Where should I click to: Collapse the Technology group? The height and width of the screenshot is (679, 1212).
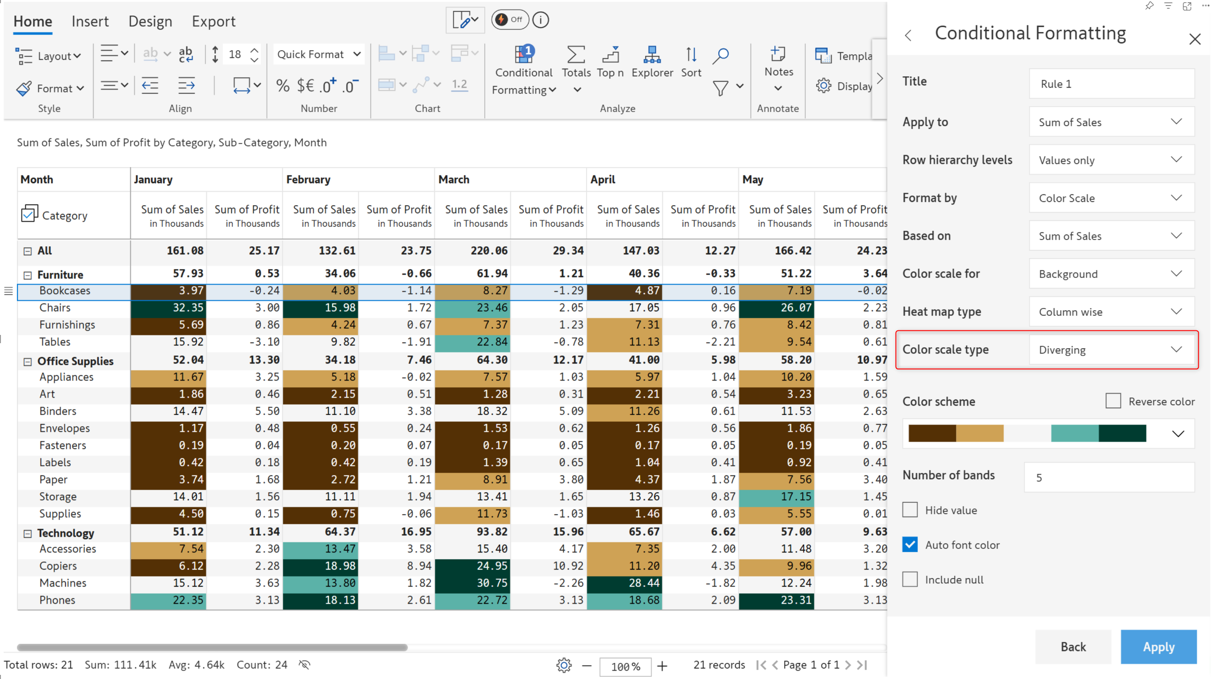(27, 533)
